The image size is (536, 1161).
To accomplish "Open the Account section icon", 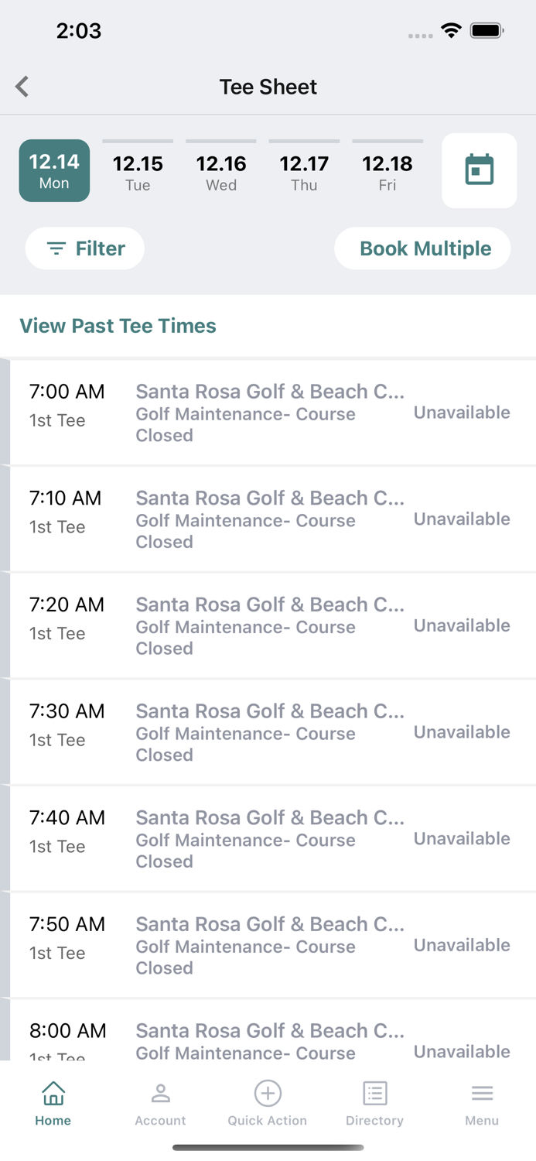I will [160, 1093].
